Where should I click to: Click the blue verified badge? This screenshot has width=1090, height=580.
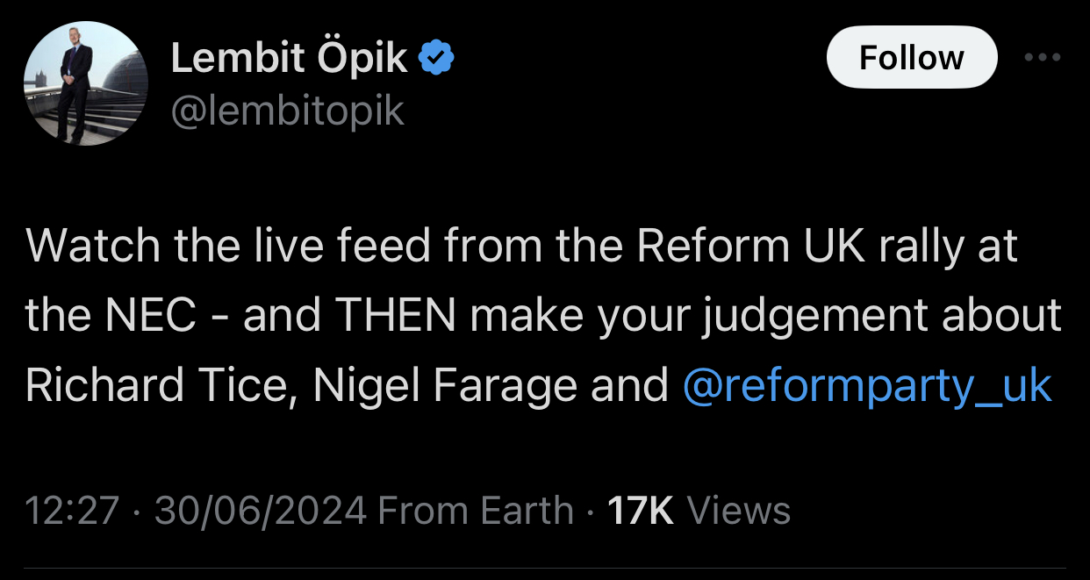tap(436, 59)
